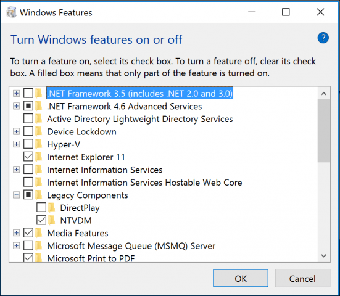Click the folder icon beside Hyper-V
Screen dimensions: 340x296
tap(39, 144)
